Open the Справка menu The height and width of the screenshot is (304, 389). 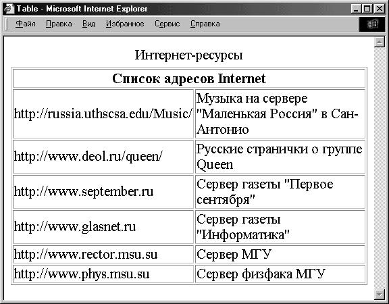pos(205,24)
